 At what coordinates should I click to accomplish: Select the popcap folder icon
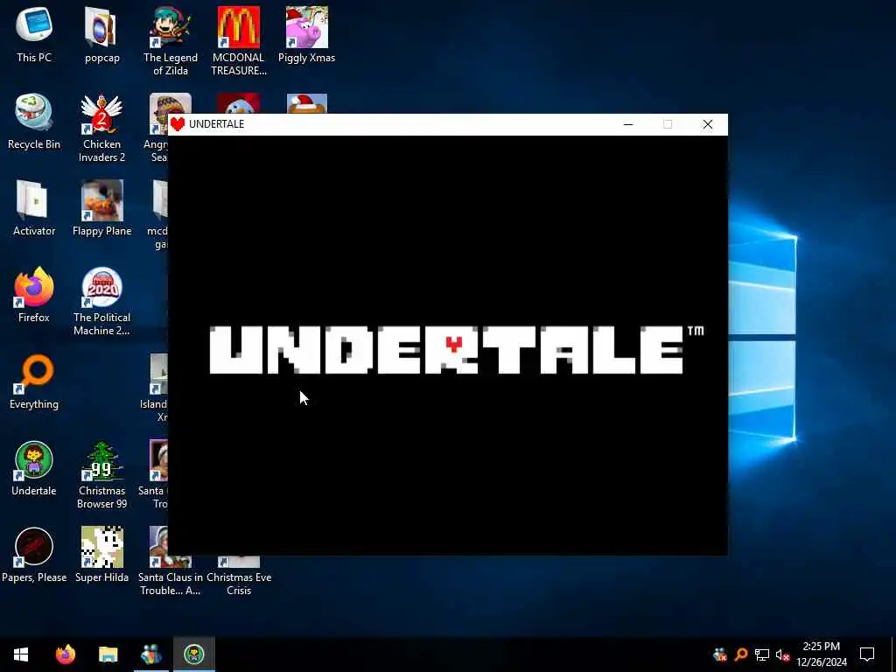[x=101, y=35]
